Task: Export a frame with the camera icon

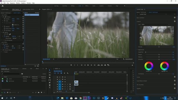Action: point(105,65)
